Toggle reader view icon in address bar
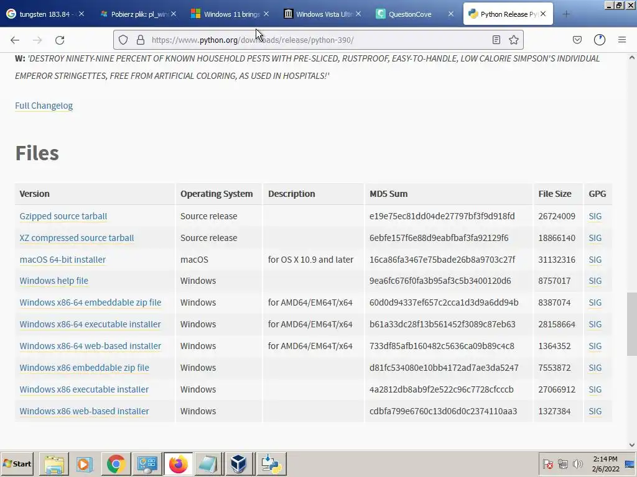 click(496, 40)
